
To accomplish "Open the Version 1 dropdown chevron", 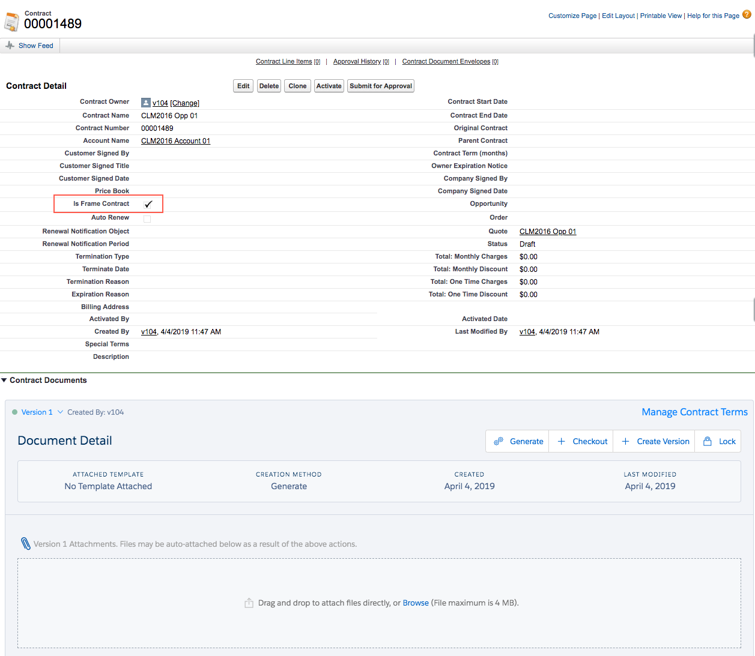I will (x=60, y=412).
